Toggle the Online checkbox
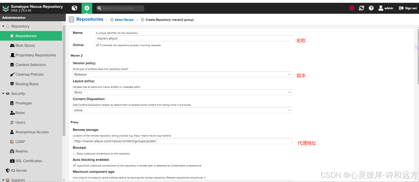This screenshot has height=182, width=419. pos(97,45)
